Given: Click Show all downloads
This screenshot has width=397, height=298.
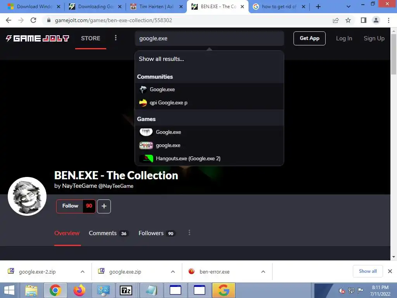Looking at the screenshot, I should 368,271.
